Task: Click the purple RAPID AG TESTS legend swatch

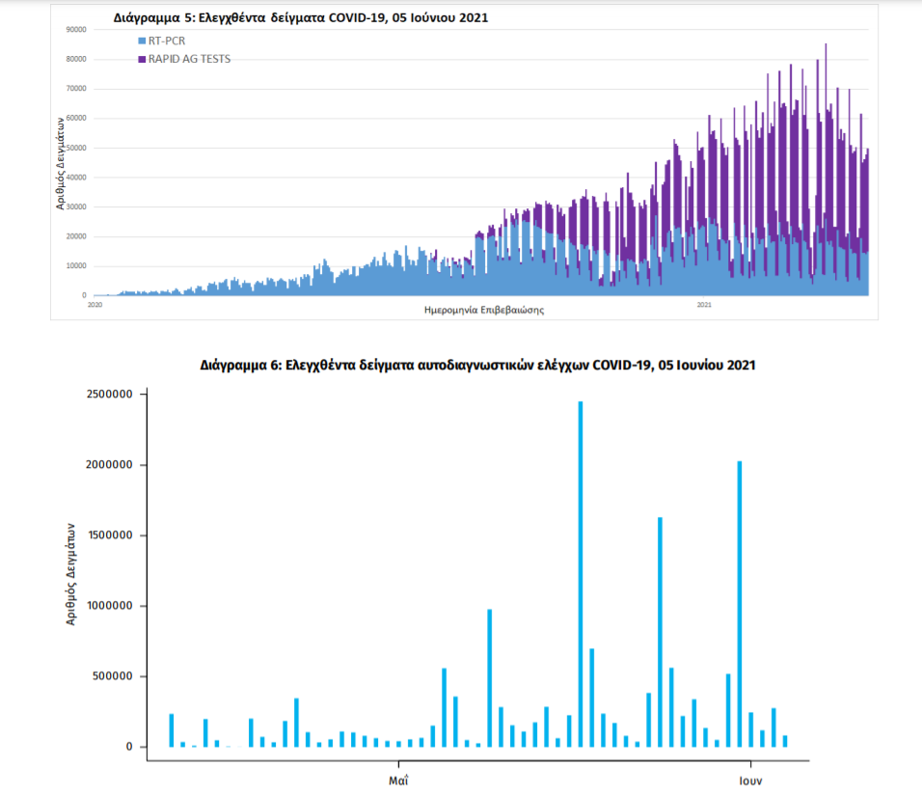Action: tap(142, 59)
